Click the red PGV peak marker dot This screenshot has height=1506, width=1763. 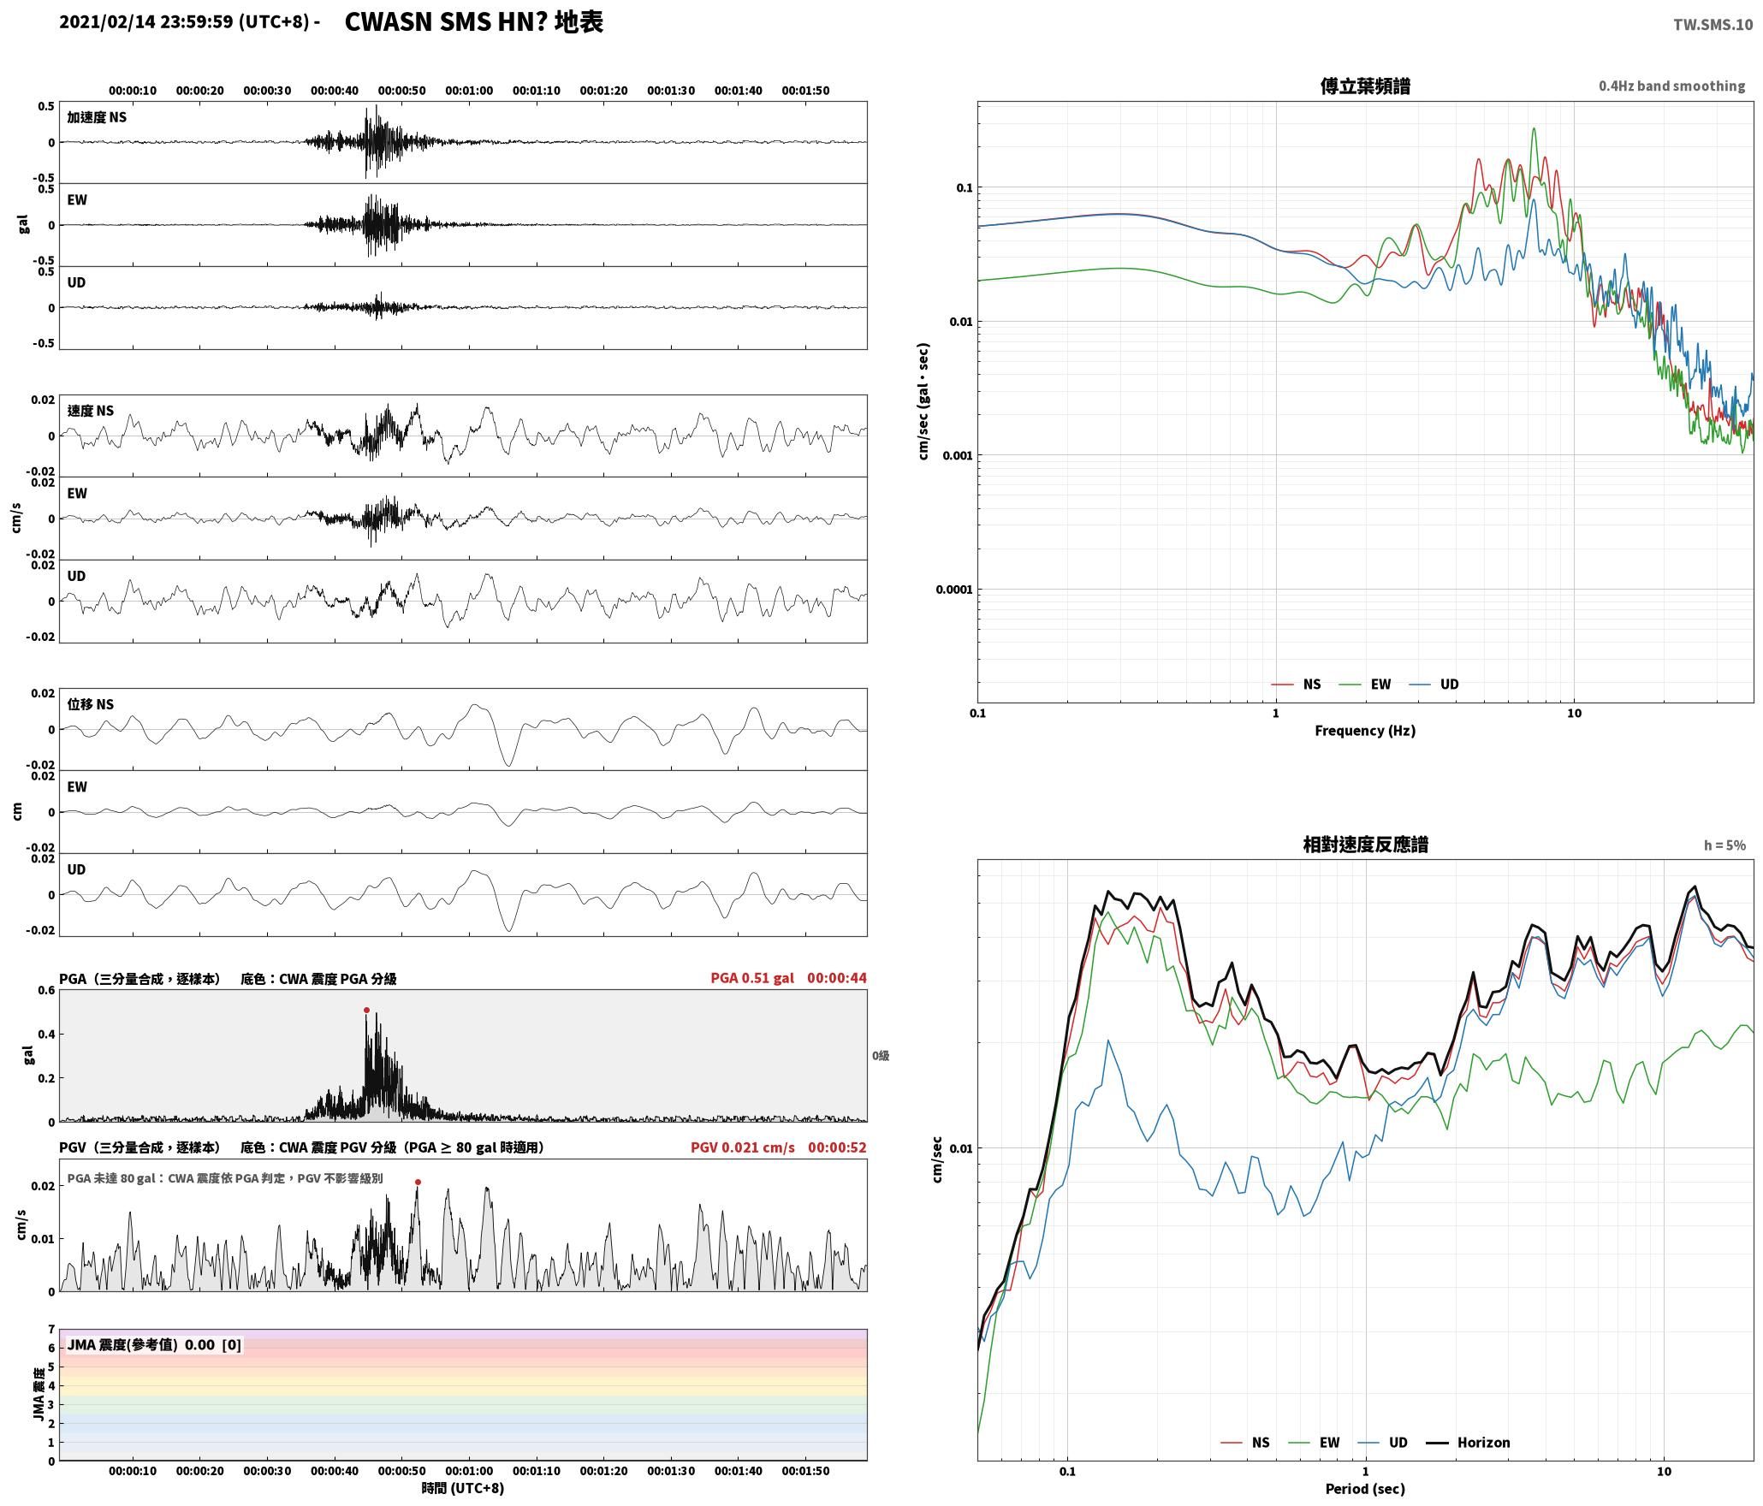coord(418,1183)
